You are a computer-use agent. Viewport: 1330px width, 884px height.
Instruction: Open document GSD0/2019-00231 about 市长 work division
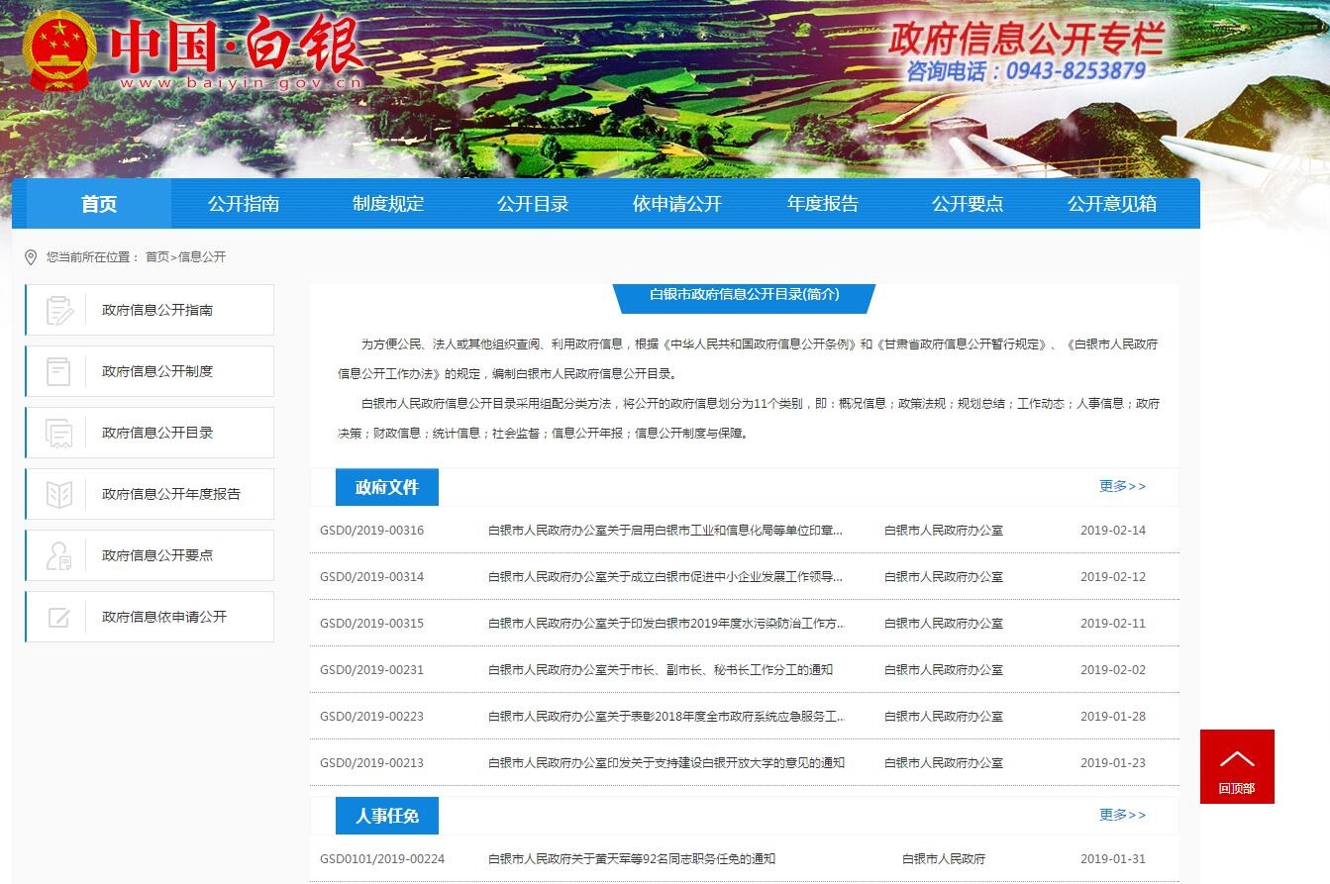(660, 670)
